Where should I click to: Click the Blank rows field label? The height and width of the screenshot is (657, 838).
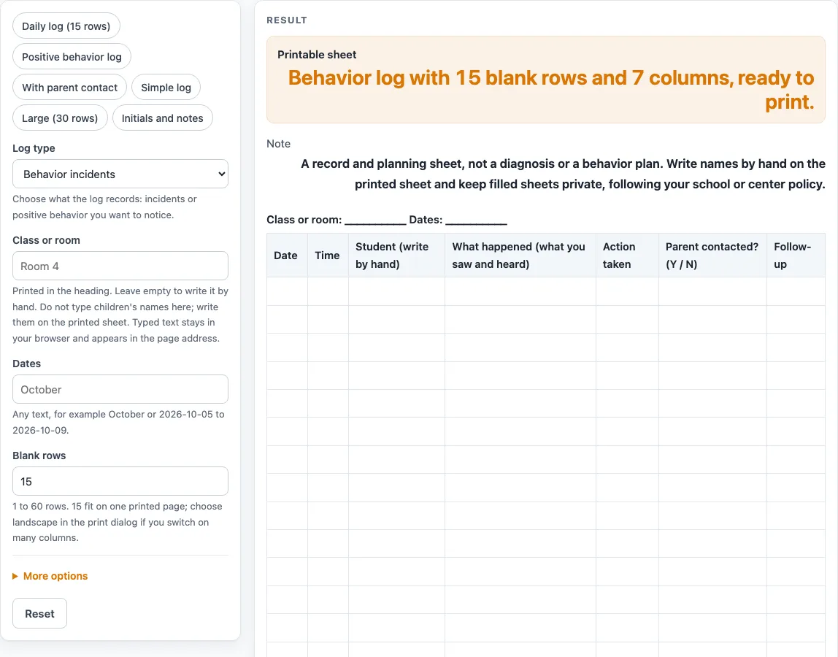39,456
